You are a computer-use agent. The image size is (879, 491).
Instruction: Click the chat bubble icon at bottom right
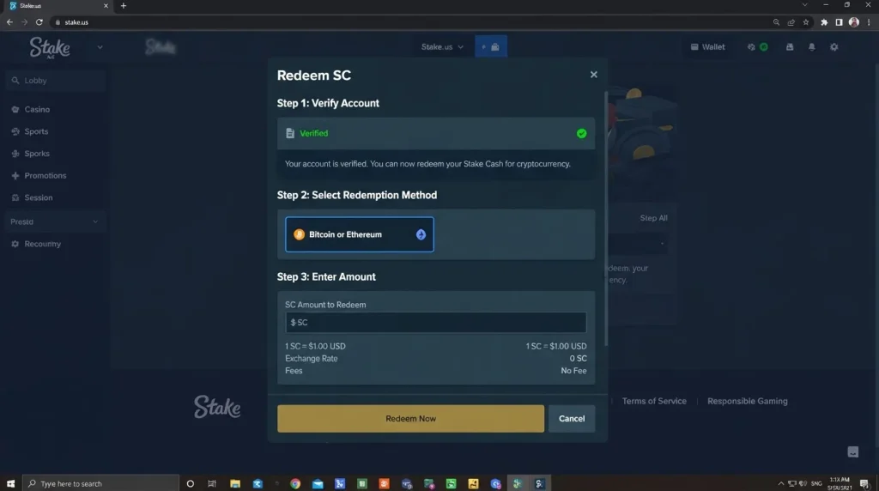852,452
